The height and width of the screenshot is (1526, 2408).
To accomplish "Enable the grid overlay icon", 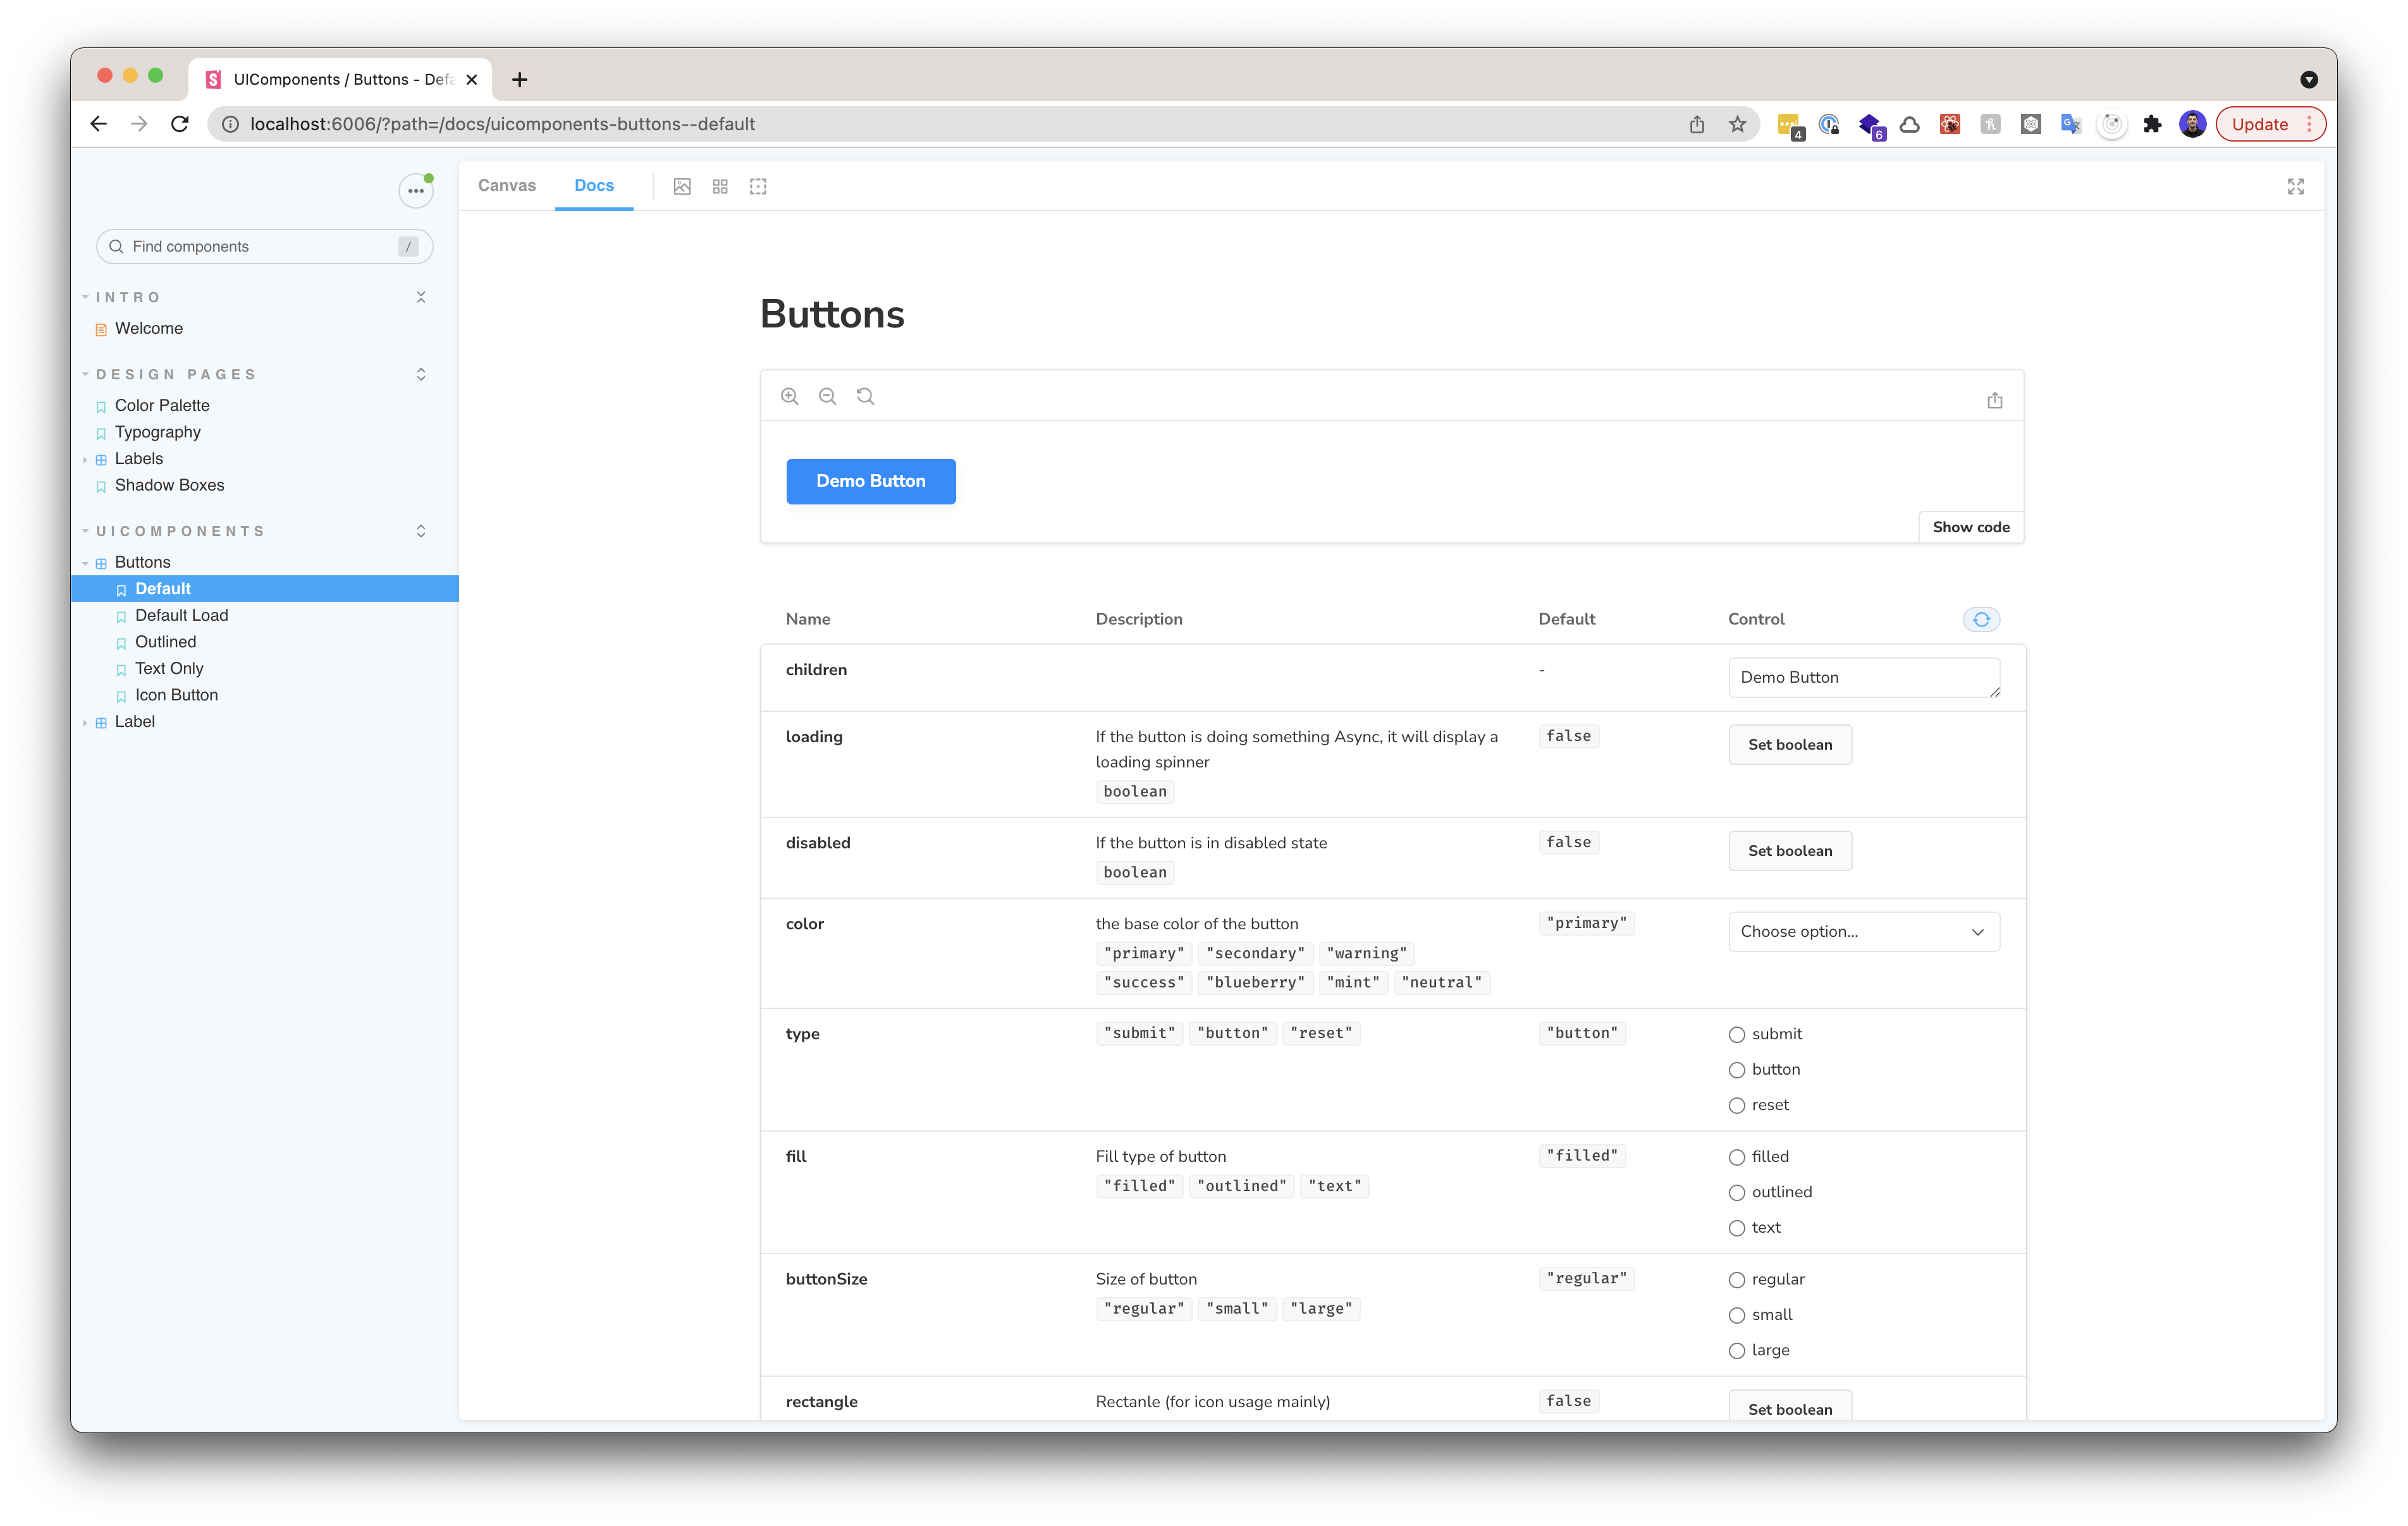I will click(x=720, y=186).
